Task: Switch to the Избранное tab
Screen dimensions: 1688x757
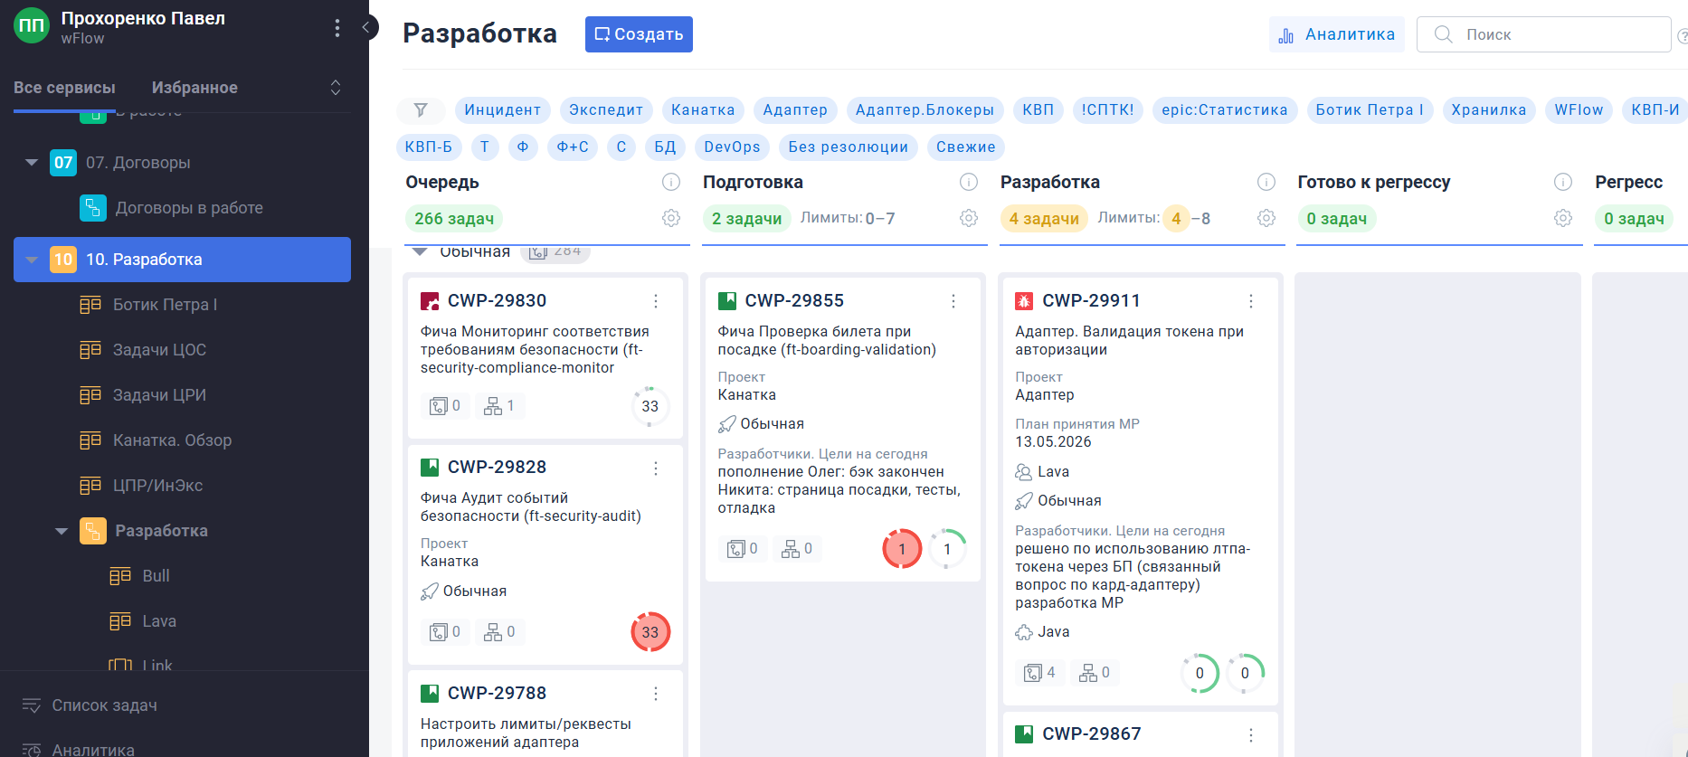Action: [194, 88]
